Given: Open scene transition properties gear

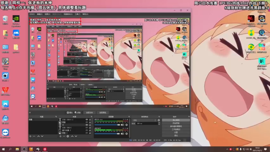Looking at the screenshot, I should point(159,120).
